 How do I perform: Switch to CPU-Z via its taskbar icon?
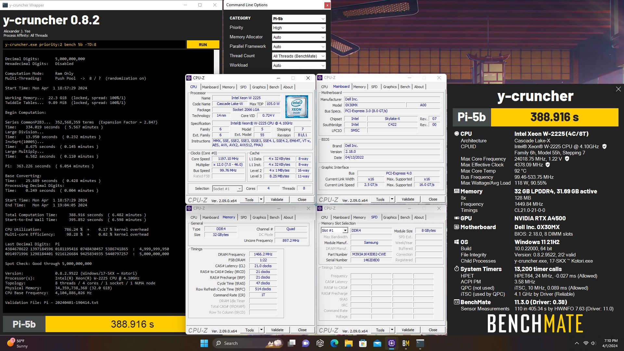(x=392, y=343)
